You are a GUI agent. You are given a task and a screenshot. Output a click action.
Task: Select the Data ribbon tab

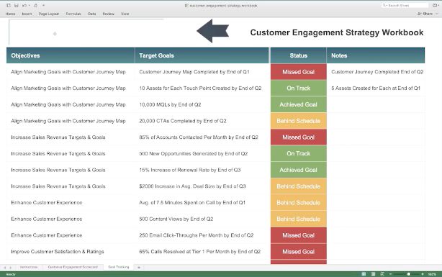(92, 14)
